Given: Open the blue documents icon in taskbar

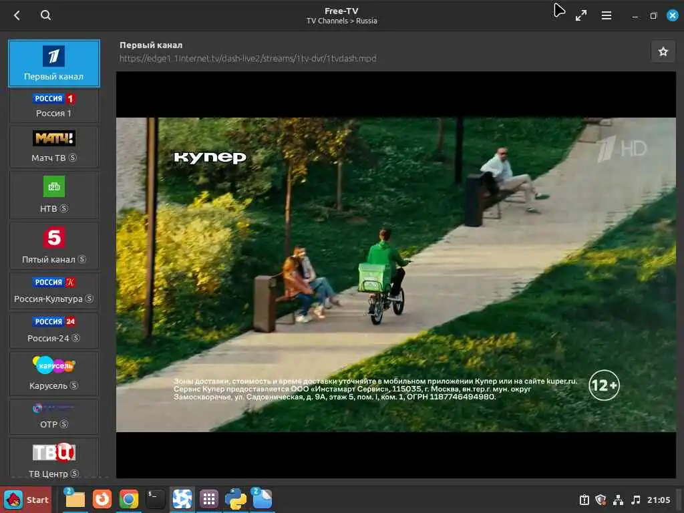Looking at the screenshot, I should 262,499.
